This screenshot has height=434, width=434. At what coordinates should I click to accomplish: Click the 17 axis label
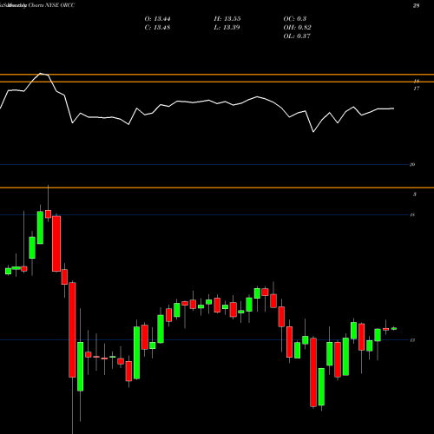tap(416, 89)
